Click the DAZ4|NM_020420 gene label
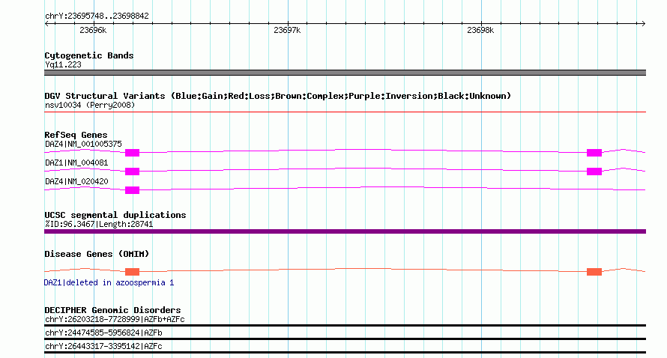The height and width of the screenshot is (358, 667). pyautogui.click(x=76, y=181)
